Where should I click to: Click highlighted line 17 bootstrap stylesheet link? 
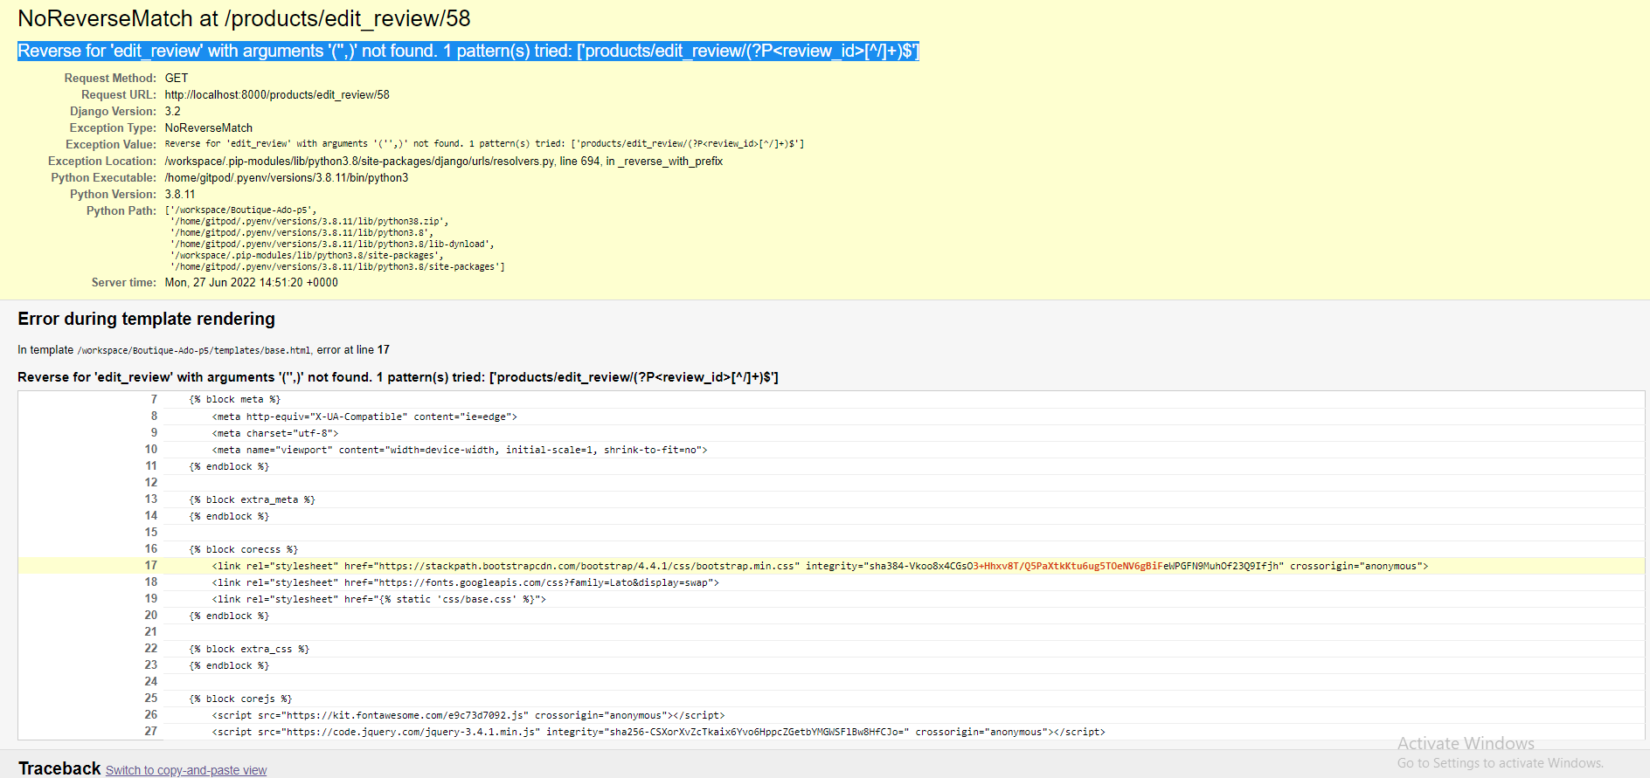820,566
